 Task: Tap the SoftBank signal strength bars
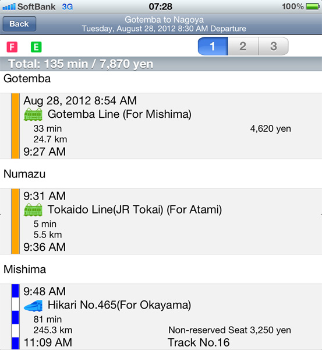(9, 6)
